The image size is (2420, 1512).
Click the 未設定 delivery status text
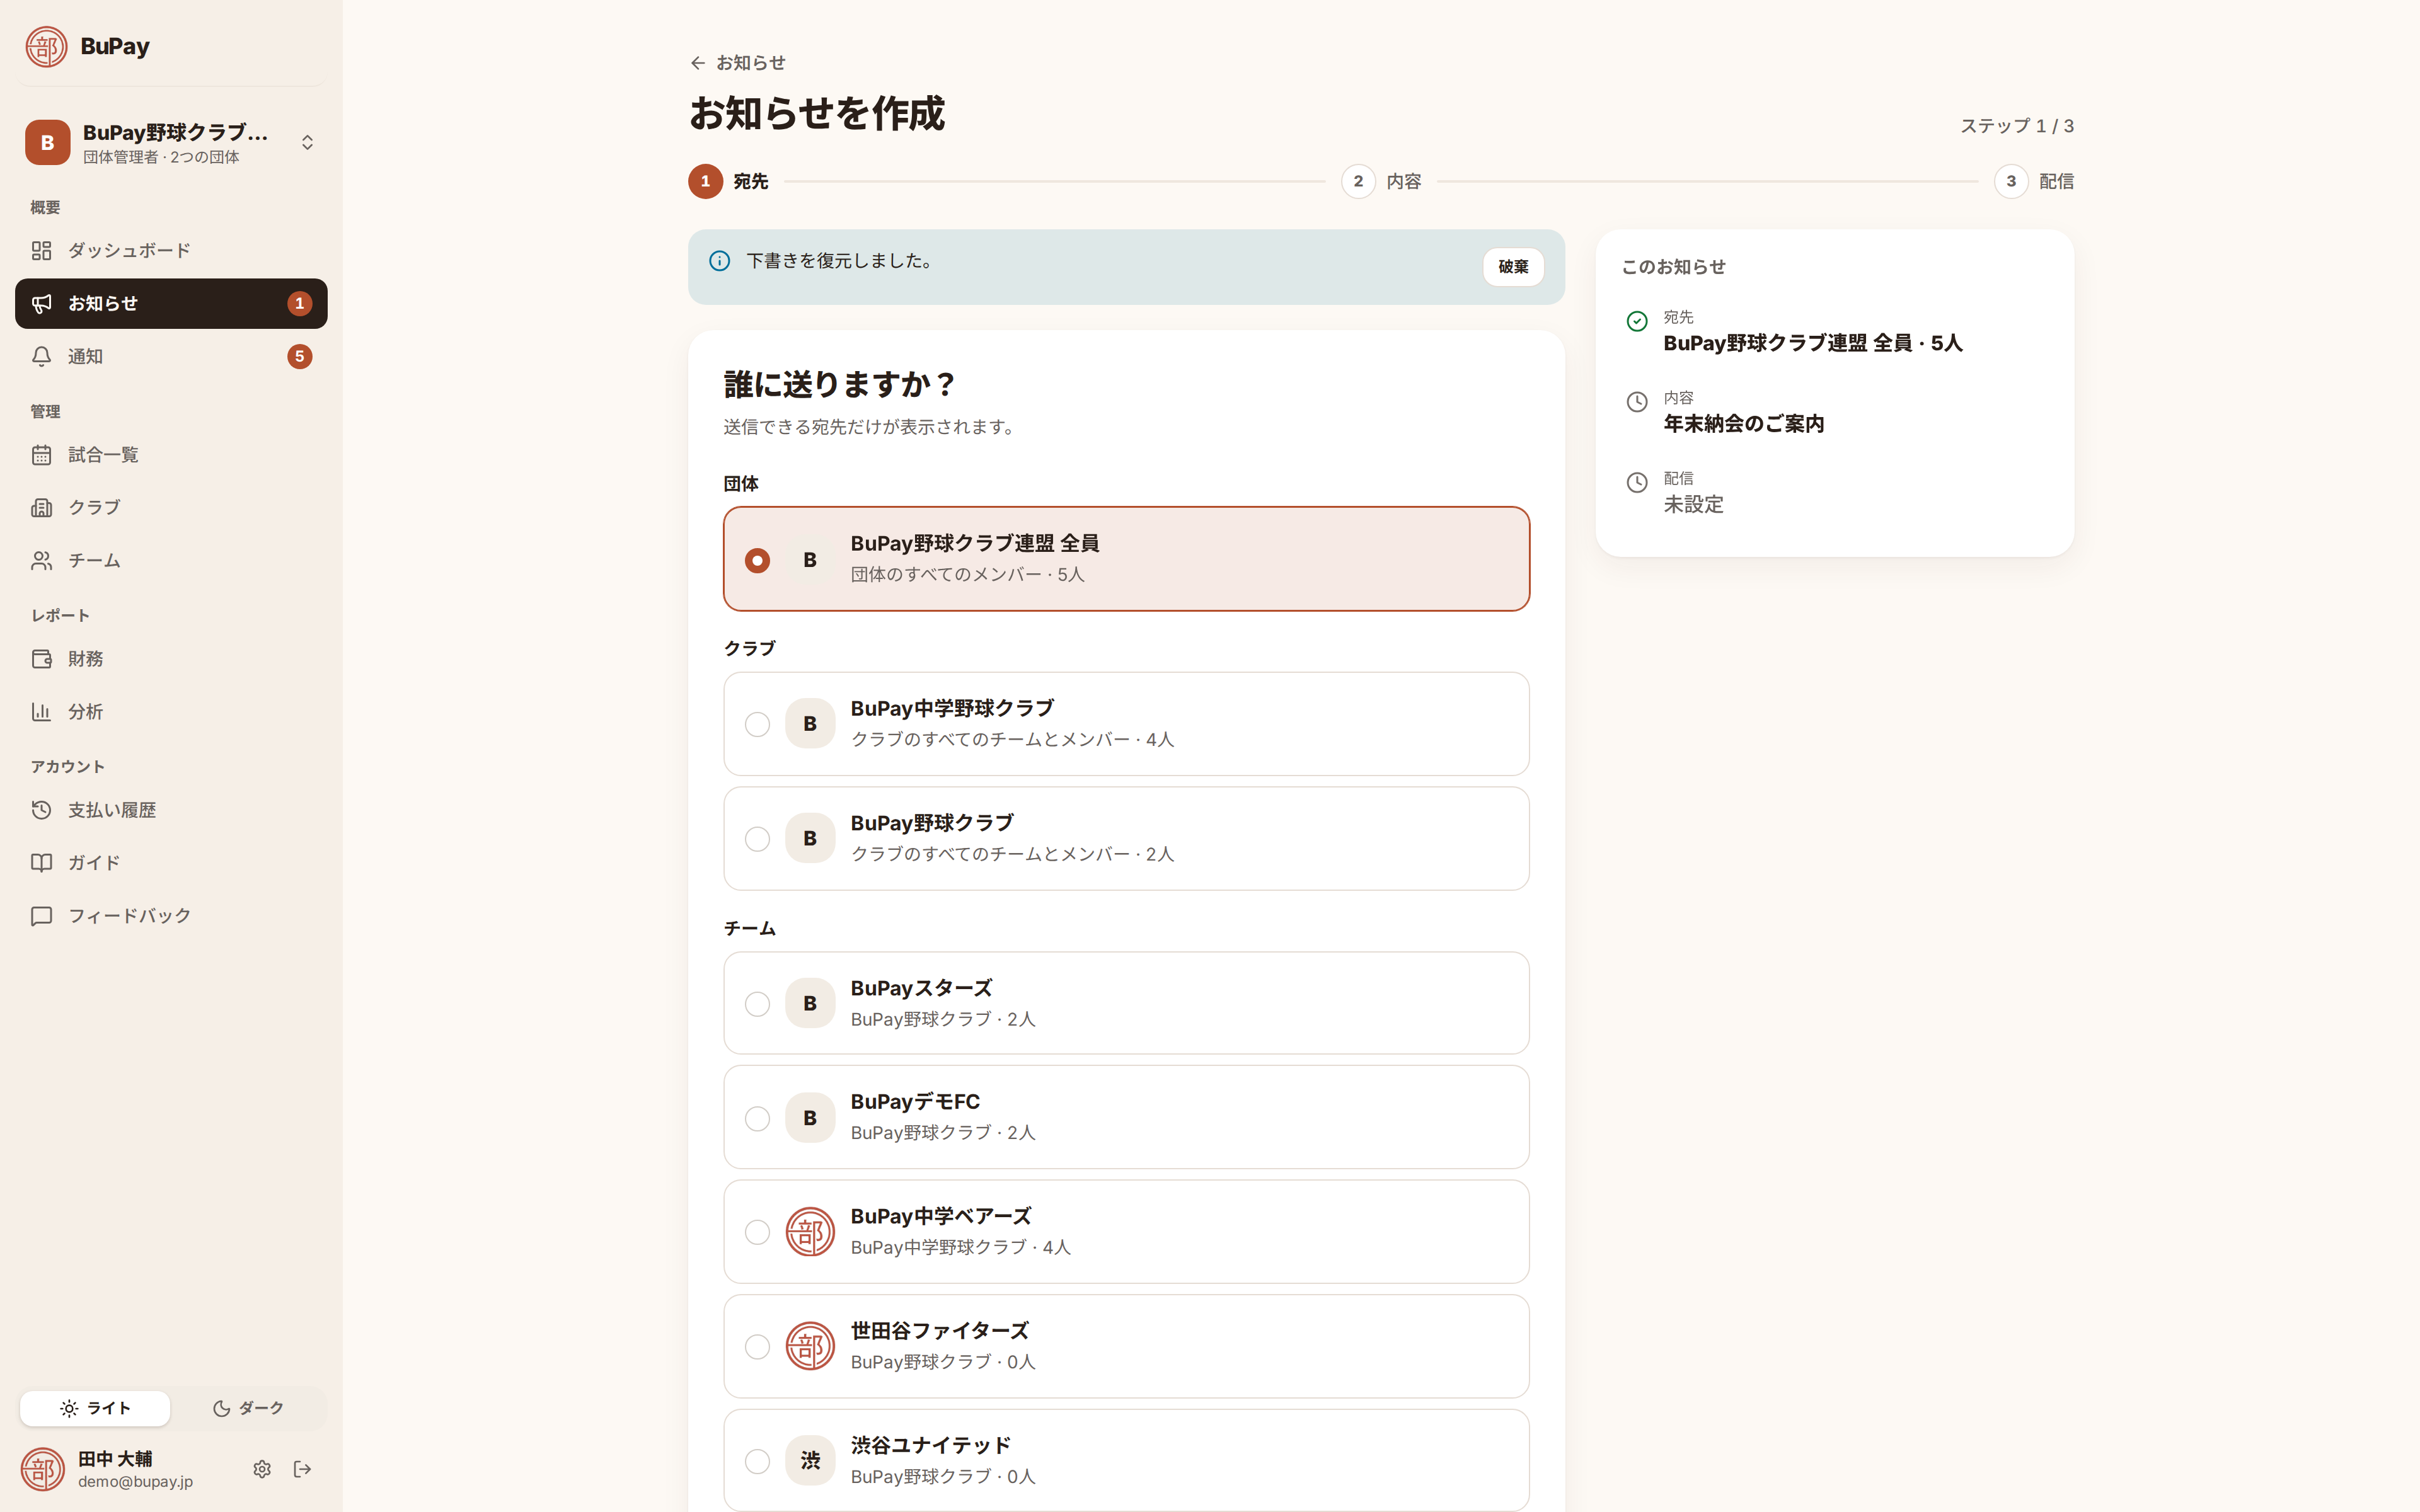coord(1693,505)
